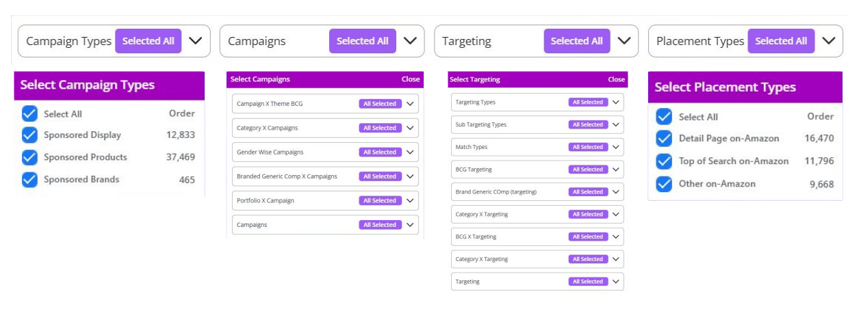Toggle the Sponsored Products checkbox
848x311 pixels.
click(x=29, y=157)
